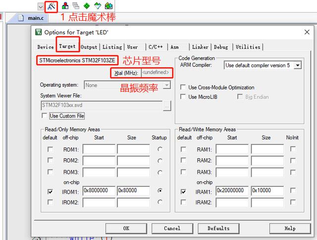
Task: Click the IROM1 Size field 0x80000
Action: tap(133, 191)
